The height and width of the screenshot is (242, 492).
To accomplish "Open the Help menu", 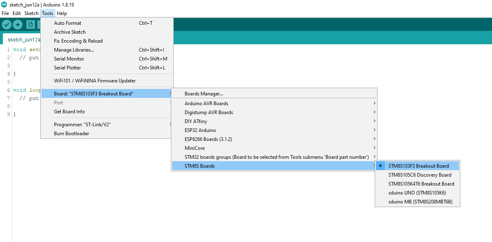I will pyautogui.click(x=62, y=13).
